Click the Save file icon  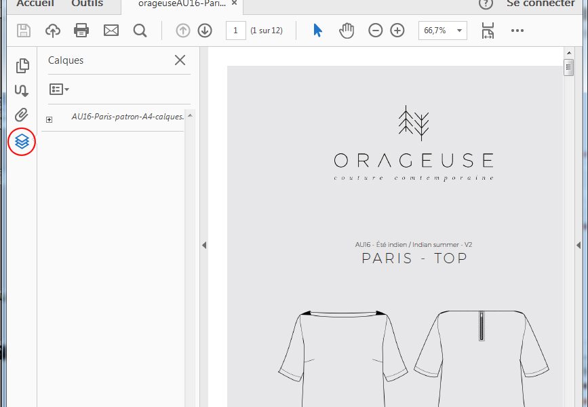(x=24, y=31)
